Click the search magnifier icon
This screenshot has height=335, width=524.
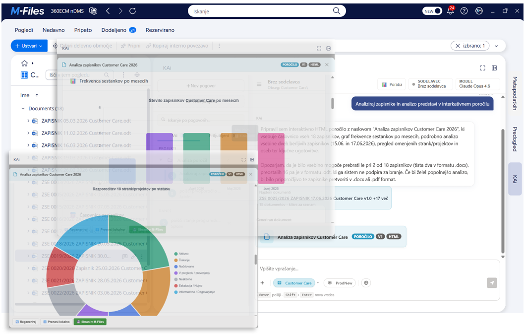337,11
